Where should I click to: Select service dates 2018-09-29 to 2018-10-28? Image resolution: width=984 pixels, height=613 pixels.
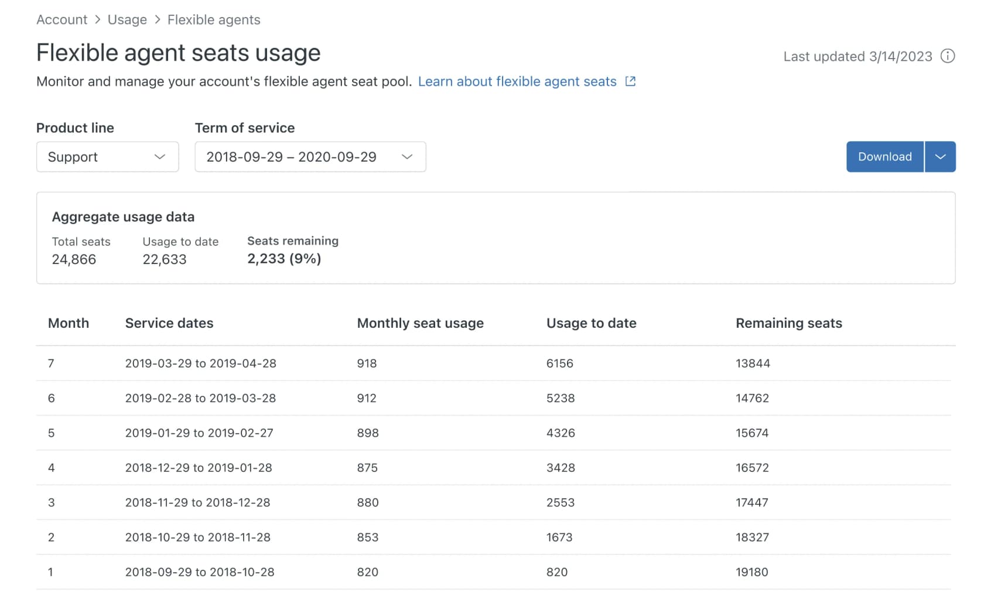[200, 572]
